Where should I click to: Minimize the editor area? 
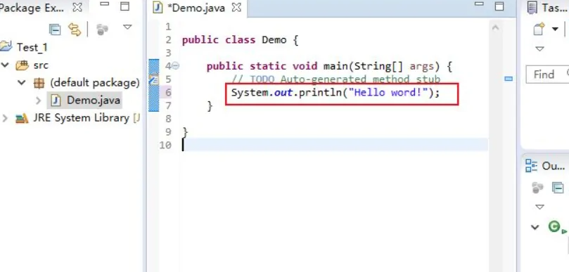[479, 4]
